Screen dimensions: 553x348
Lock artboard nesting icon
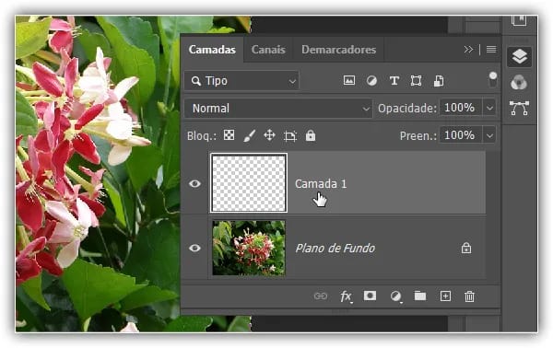(290, 136)
